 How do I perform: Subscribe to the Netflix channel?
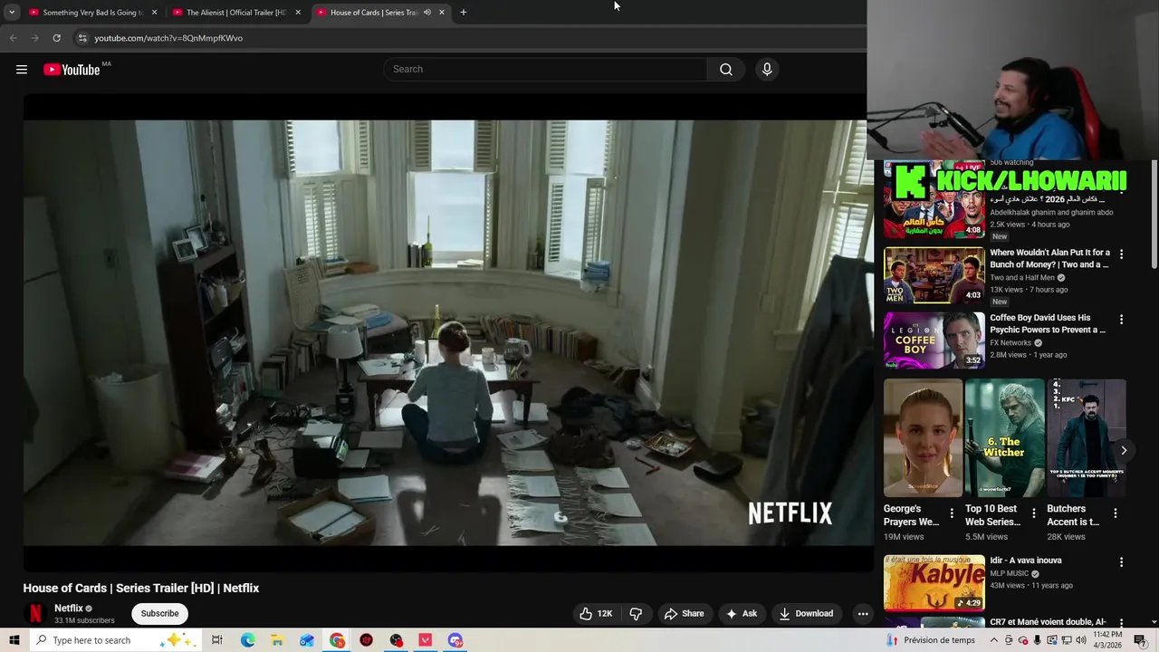point(159,614)
